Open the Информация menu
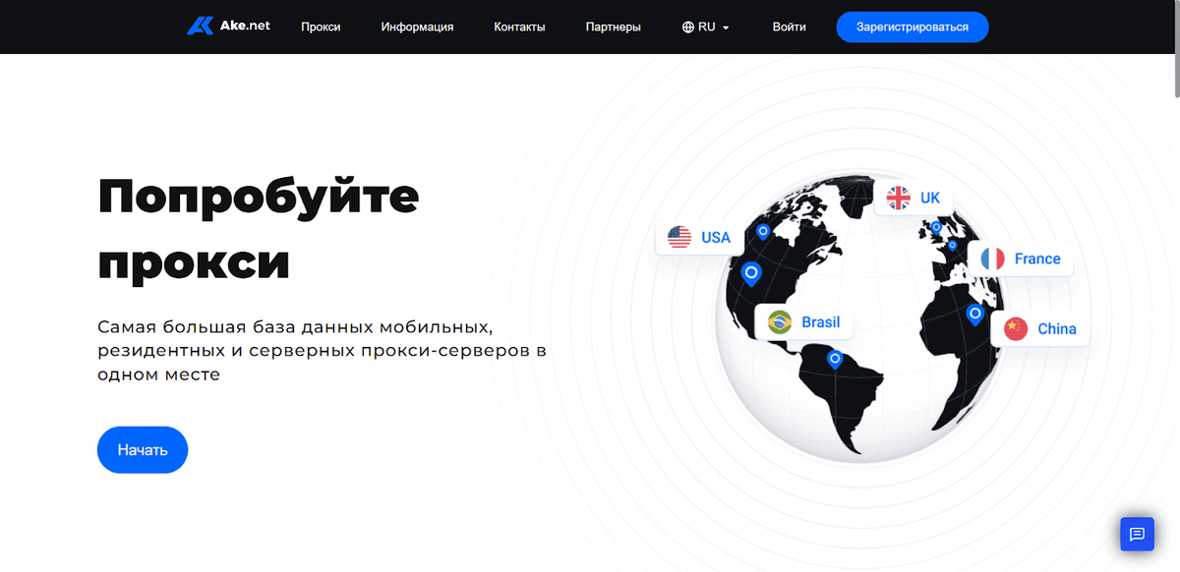Screen dimensions: 1180x572 [417, 28]
